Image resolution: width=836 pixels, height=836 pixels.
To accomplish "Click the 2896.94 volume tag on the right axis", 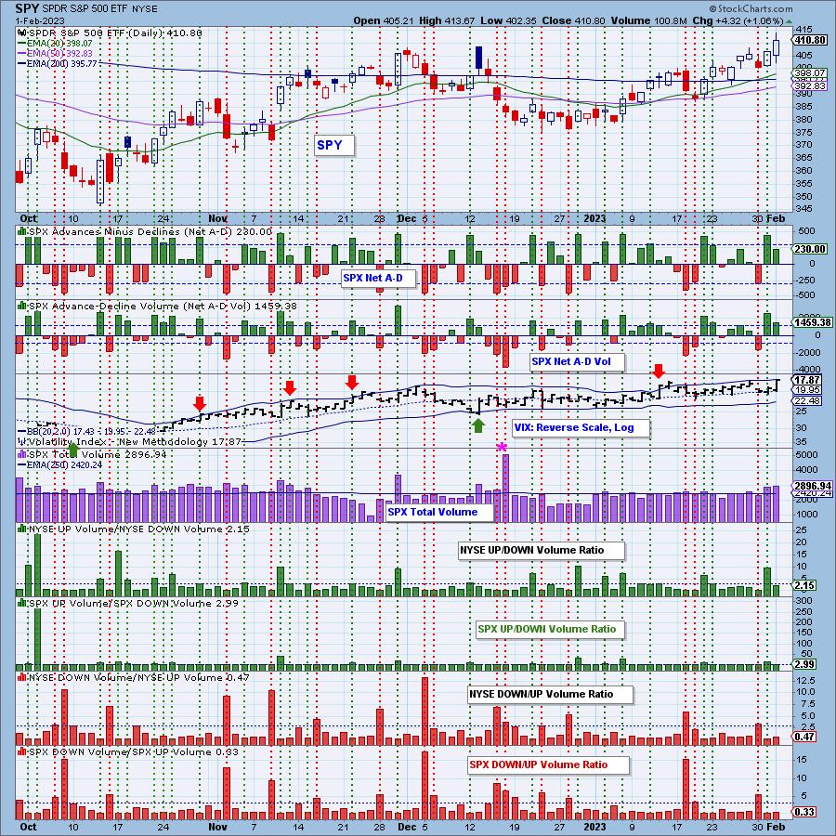I will pos(813,486).
